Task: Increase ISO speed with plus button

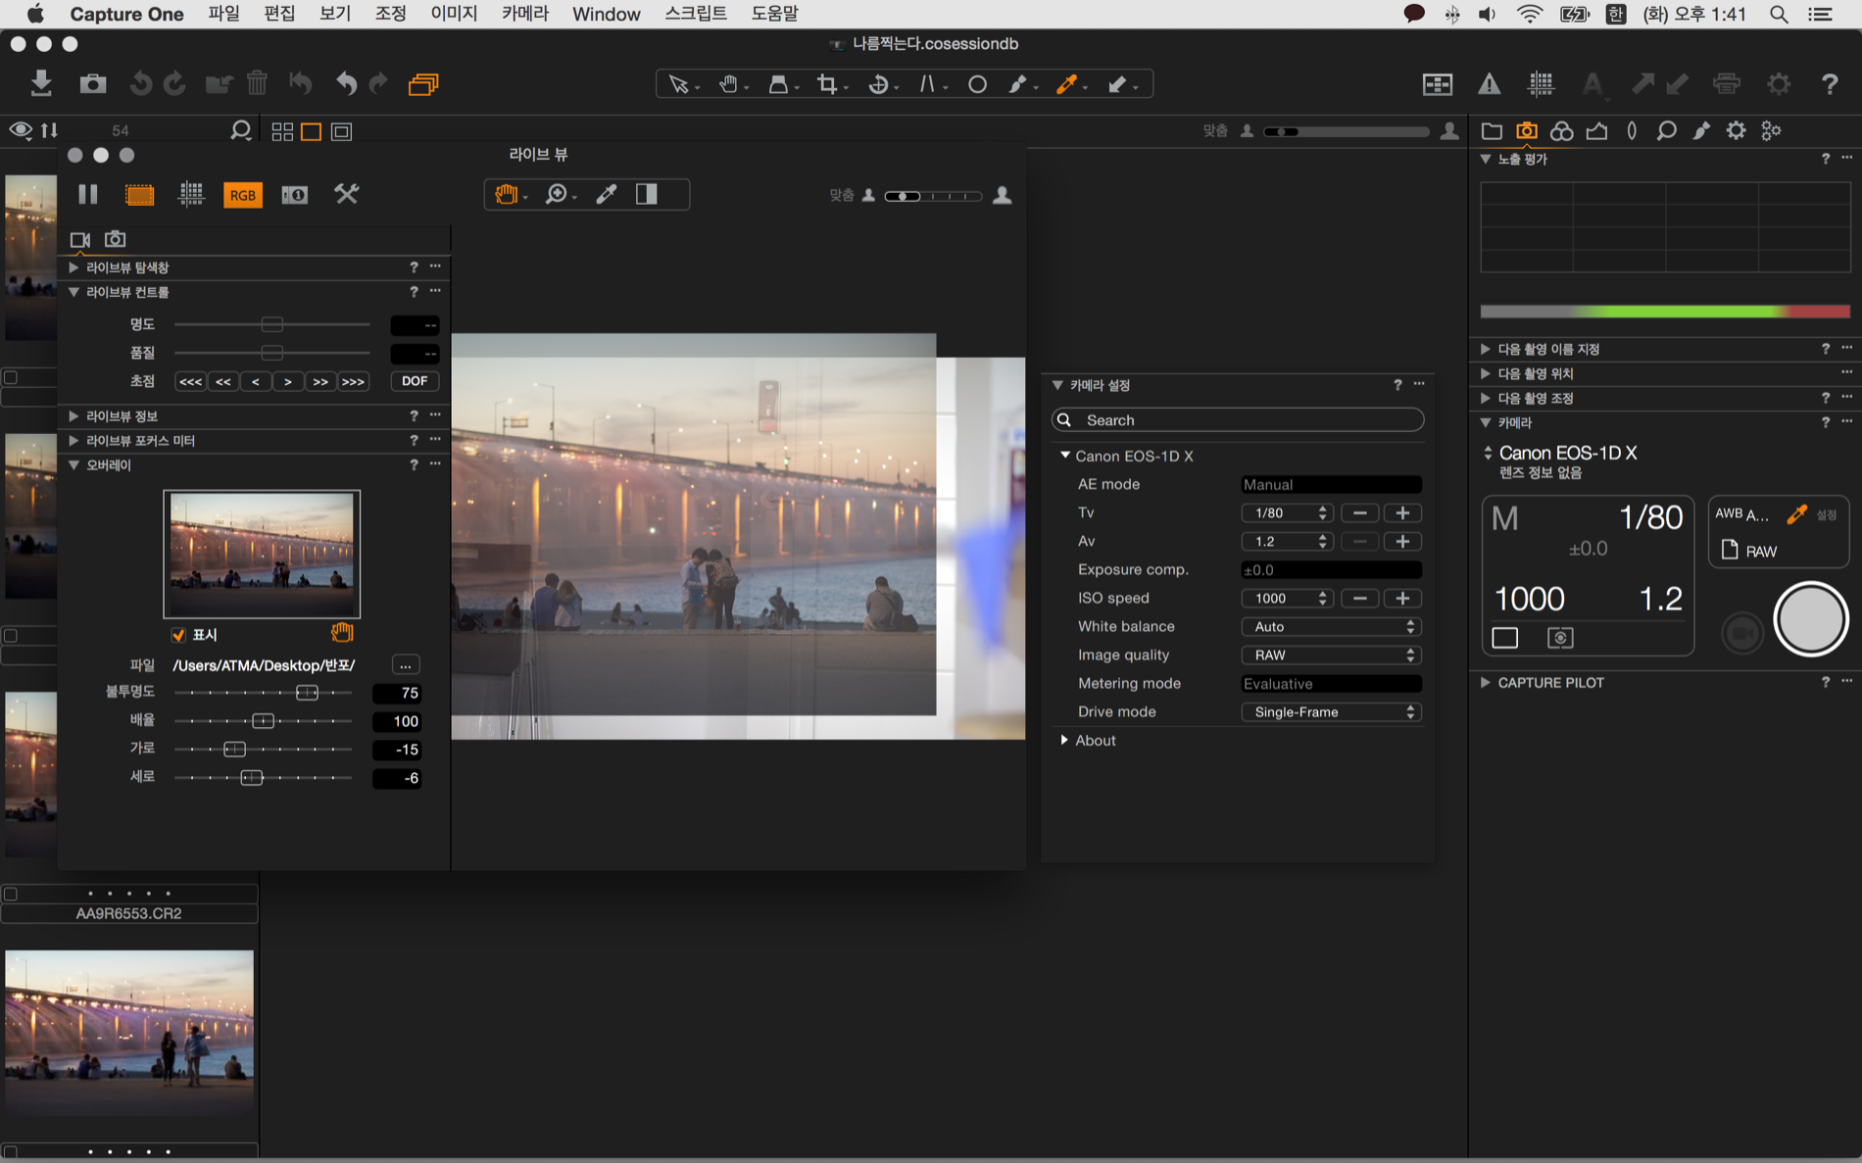Action: pos(1402,598)
